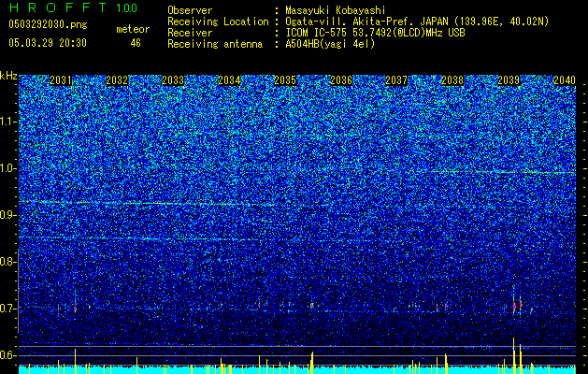Click the 2037 time marker
This screenshot has width=588, height=374.
tap(396, 80)
